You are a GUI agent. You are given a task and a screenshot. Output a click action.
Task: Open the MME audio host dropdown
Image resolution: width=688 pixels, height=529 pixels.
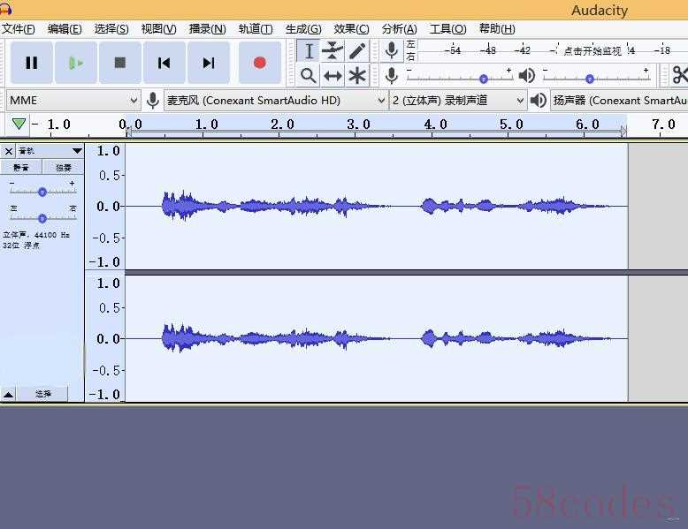point(73,101)
